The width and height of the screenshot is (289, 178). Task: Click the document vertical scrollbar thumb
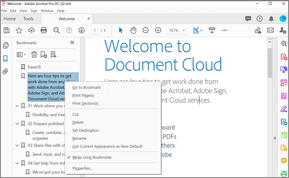click(270, 63)
